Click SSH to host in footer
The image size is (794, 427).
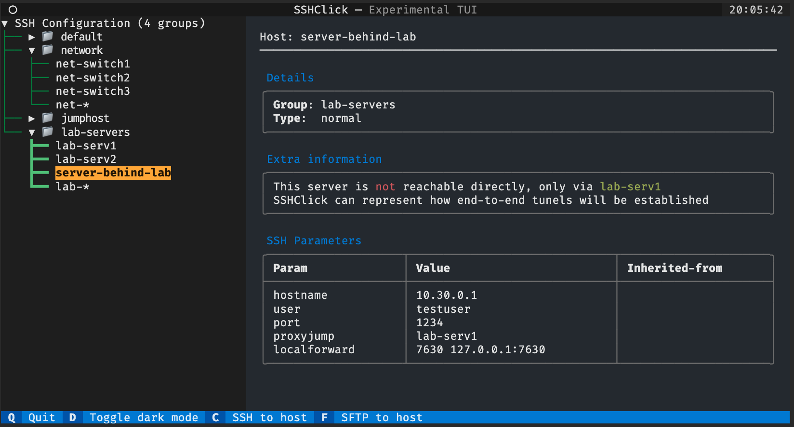[269, 417]
